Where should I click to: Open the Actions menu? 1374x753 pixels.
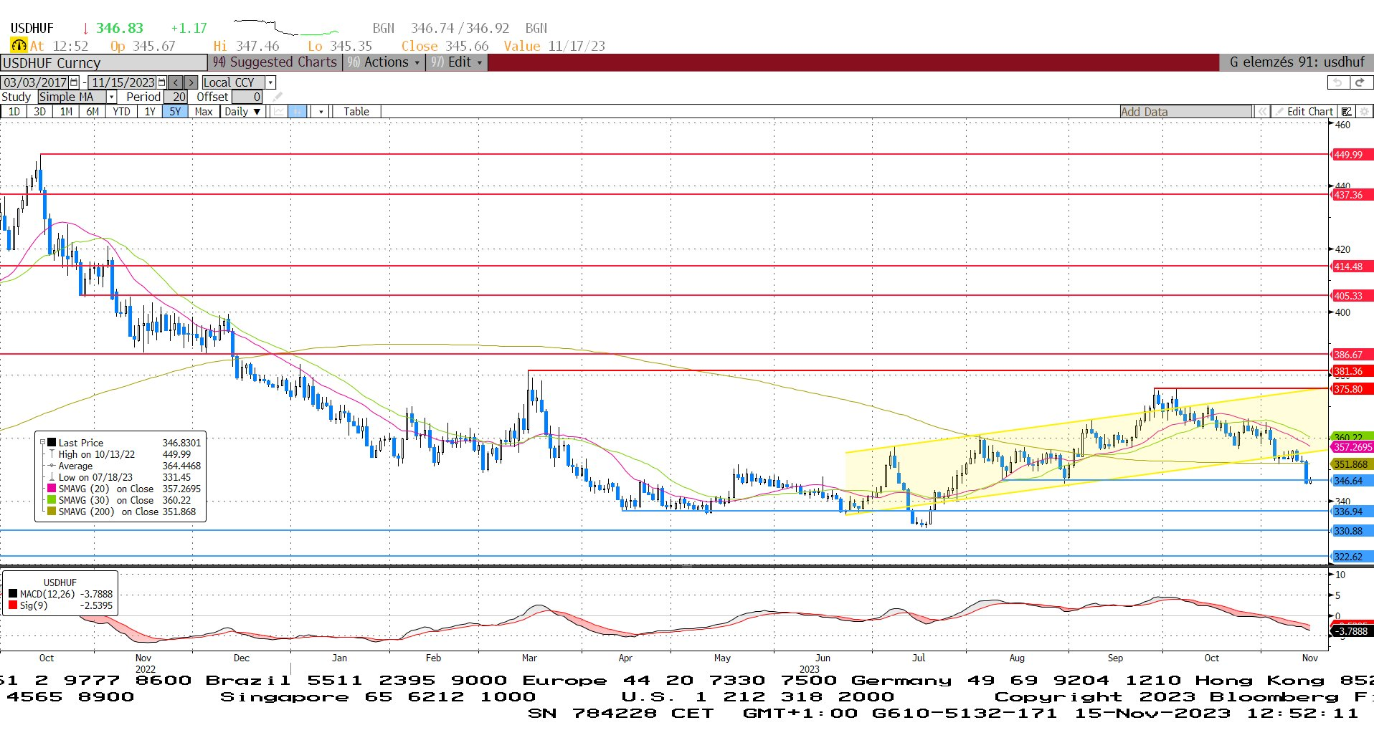[383, 62]
